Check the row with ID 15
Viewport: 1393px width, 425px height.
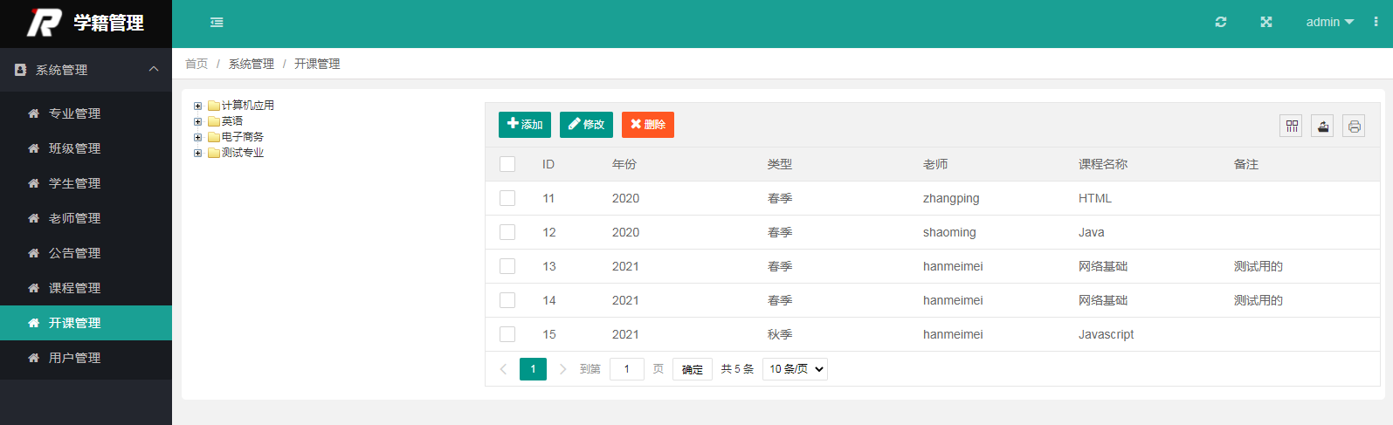507,334
